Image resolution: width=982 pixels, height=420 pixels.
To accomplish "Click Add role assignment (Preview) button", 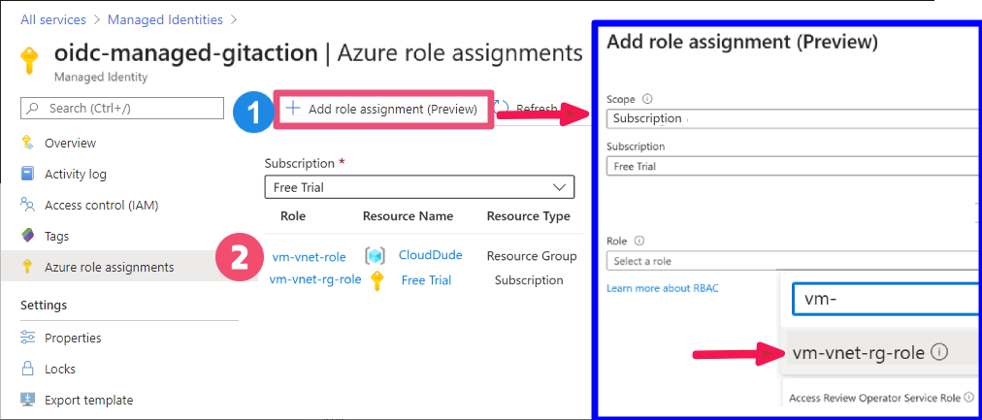I will point(384,109).
